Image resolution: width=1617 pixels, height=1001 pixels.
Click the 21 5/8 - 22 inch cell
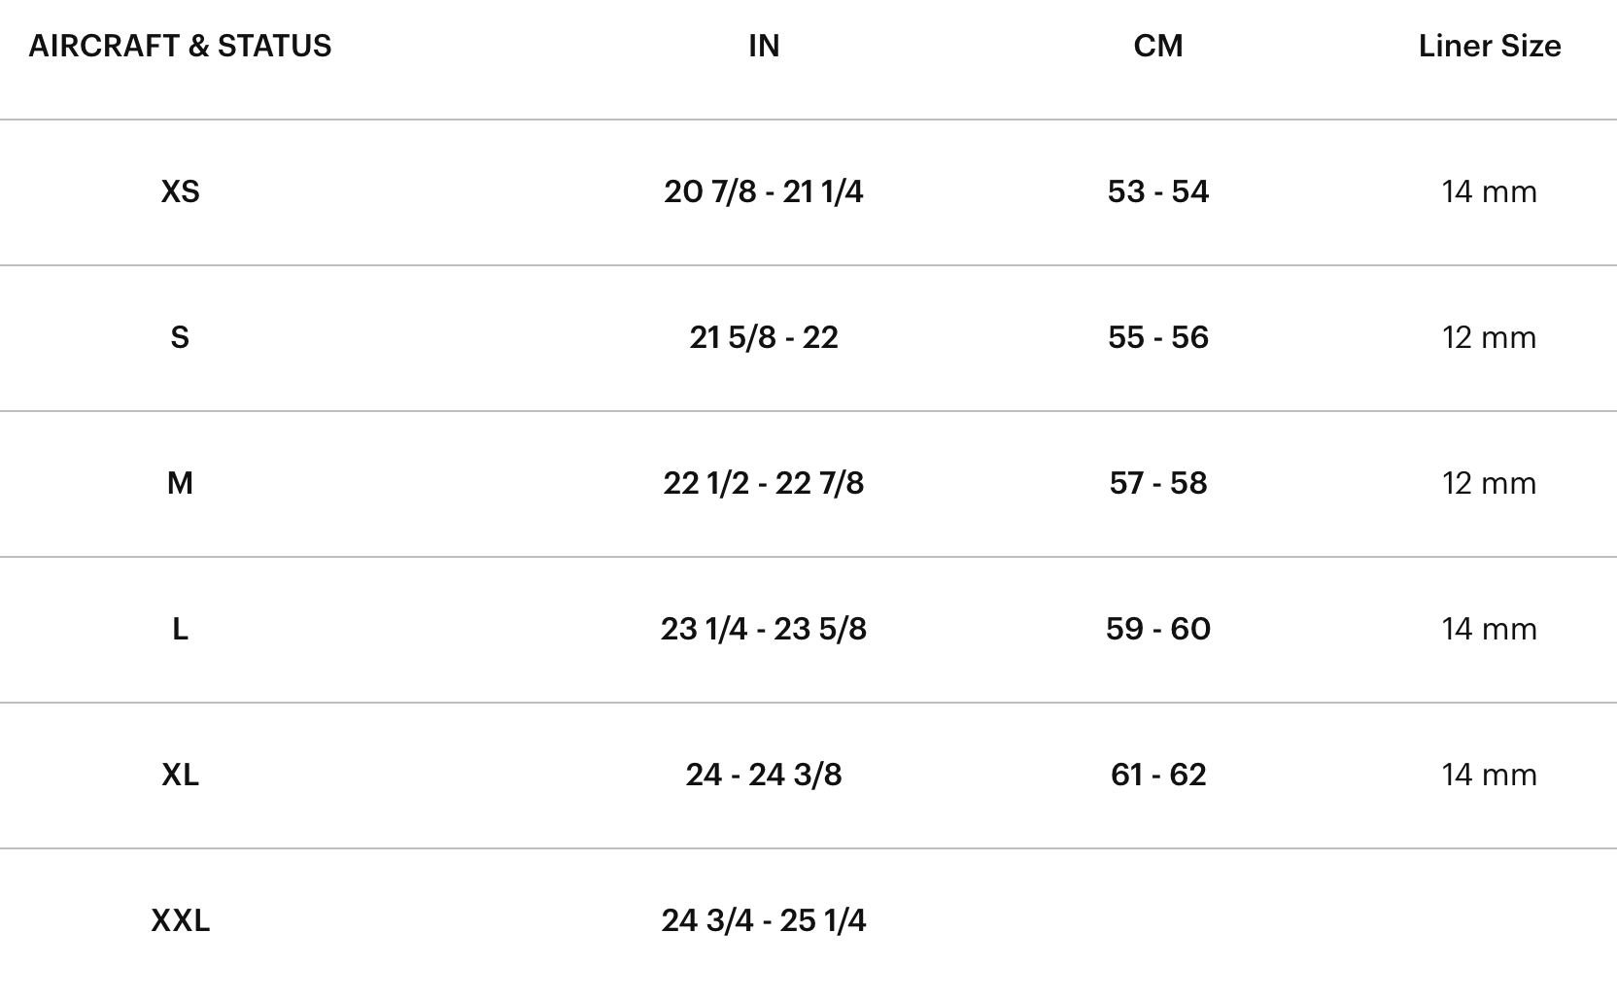coord(764,337)
